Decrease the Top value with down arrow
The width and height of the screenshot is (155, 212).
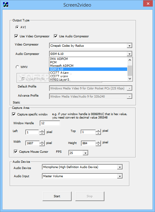[98, 133]
